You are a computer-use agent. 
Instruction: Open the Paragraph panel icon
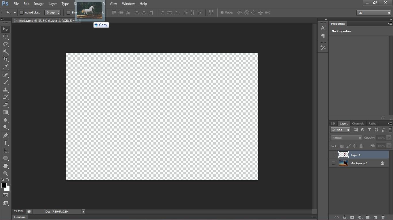(323, 36)
